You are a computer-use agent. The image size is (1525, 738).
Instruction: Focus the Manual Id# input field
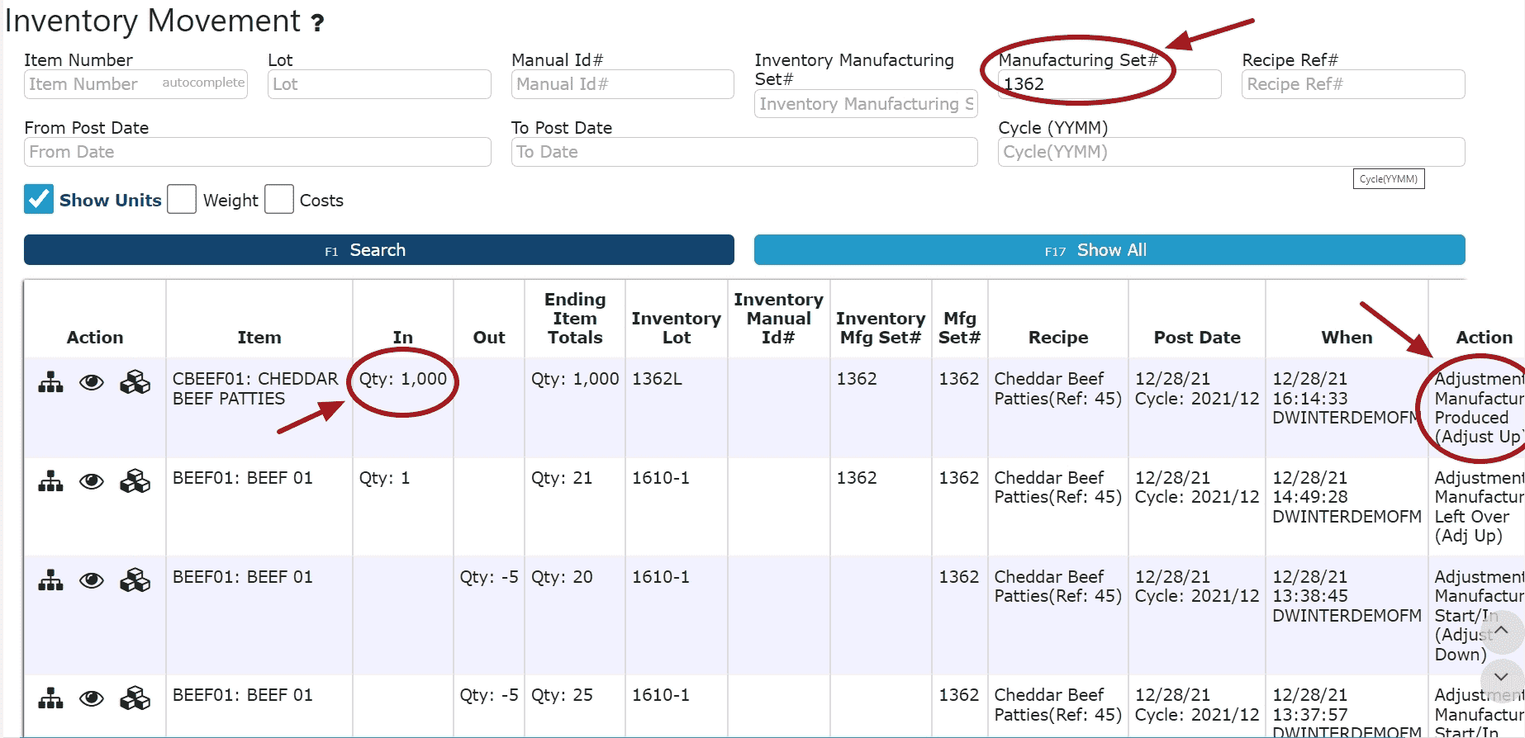623,84
